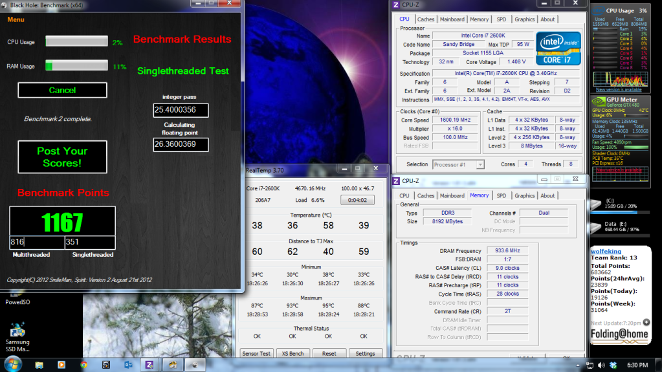The image size is (662, 372).
Task: Select Caches tab in lower CPU-Z window
Action: [x=426, y=196]
